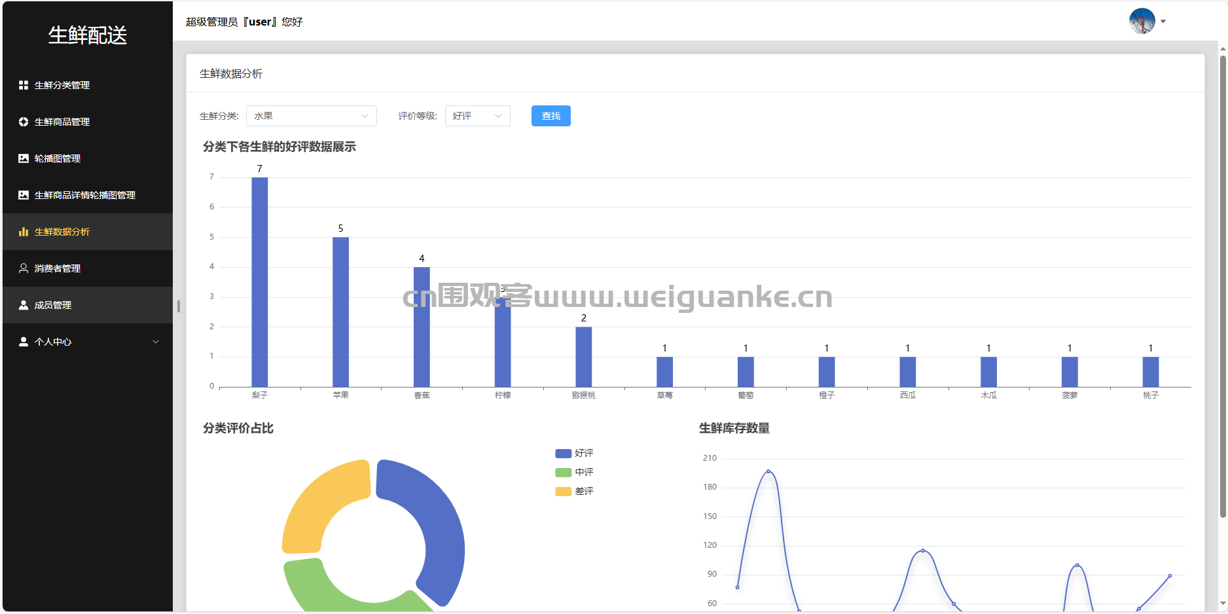Click the 生鲜数据分析 panel heading

(x=231, y=74)
